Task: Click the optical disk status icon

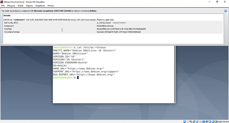Action: pyautogui.click(x=188, y=122)
